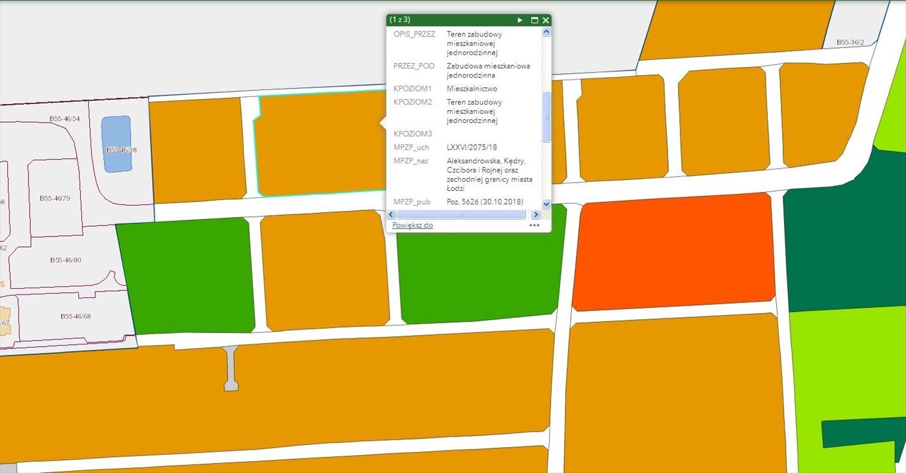This screenshot has height=473, width=906.
Task: Select the MPZP_naz field label
Action: pos(410,161)
